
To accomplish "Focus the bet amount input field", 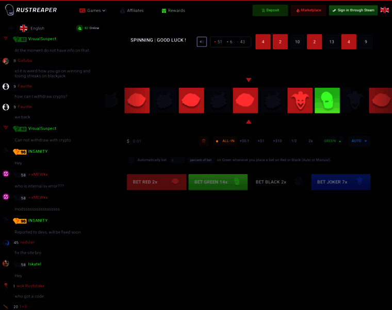I will 162,141.
